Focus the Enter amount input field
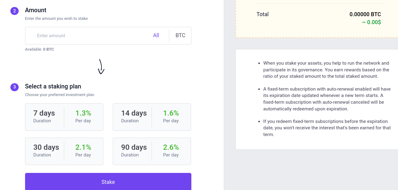 tap(92, 36)
